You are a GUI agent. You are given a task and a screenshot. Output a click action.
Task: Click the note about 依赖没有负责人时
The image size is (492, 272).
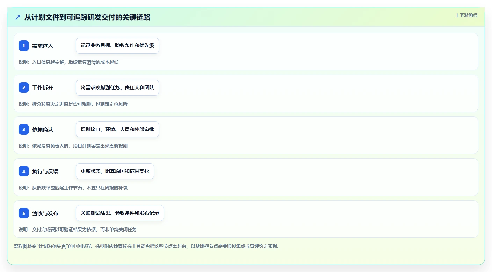coord(73,146)
